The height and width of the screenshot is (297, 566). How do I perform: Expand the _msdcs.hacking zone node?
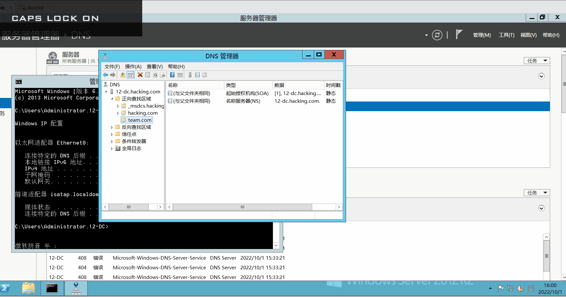tap(118, 106)
